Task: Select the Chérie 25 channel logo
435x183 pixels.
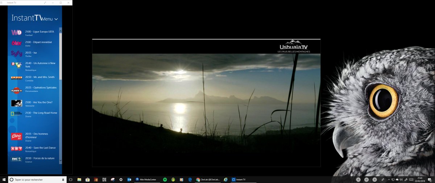Action: [17, 136]
